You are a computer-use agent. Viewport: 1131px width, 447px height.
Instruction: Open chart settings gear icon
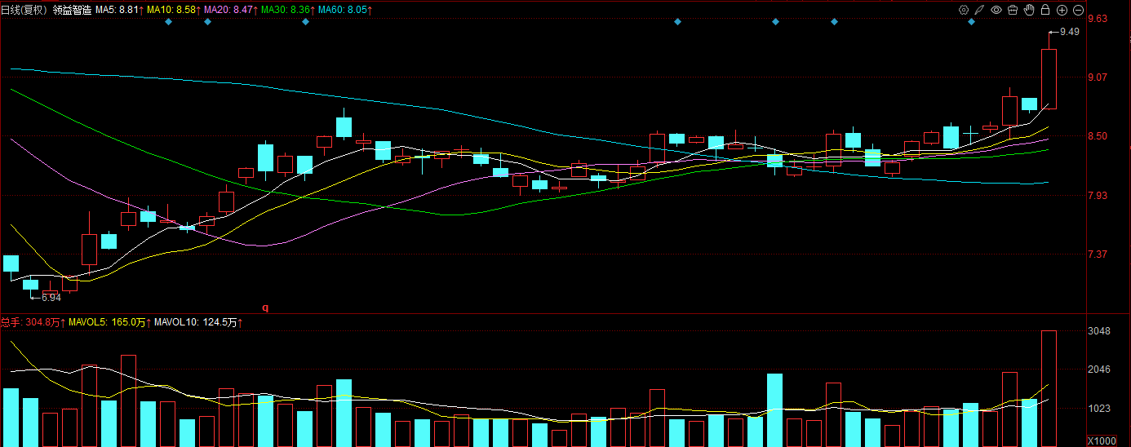tap(964, 10)
